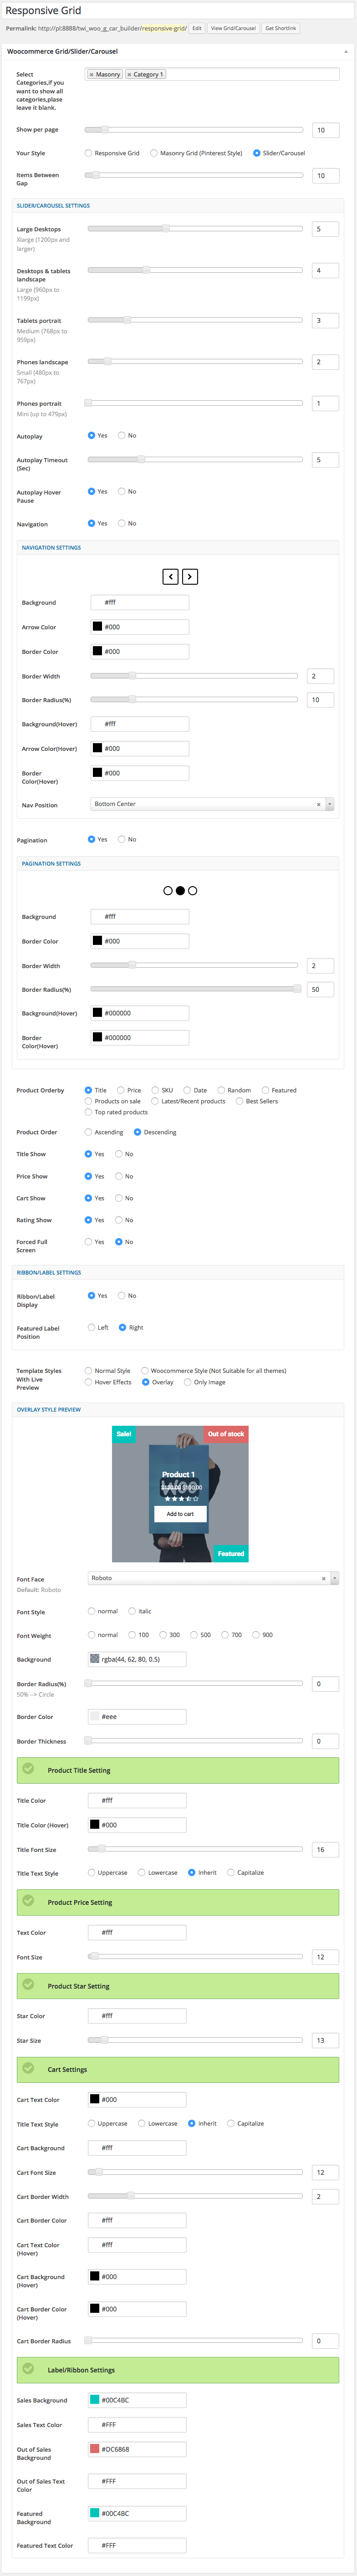357x2576 pixels.
Task: Click Add to cart in preview
Action: coord(180,1514)
